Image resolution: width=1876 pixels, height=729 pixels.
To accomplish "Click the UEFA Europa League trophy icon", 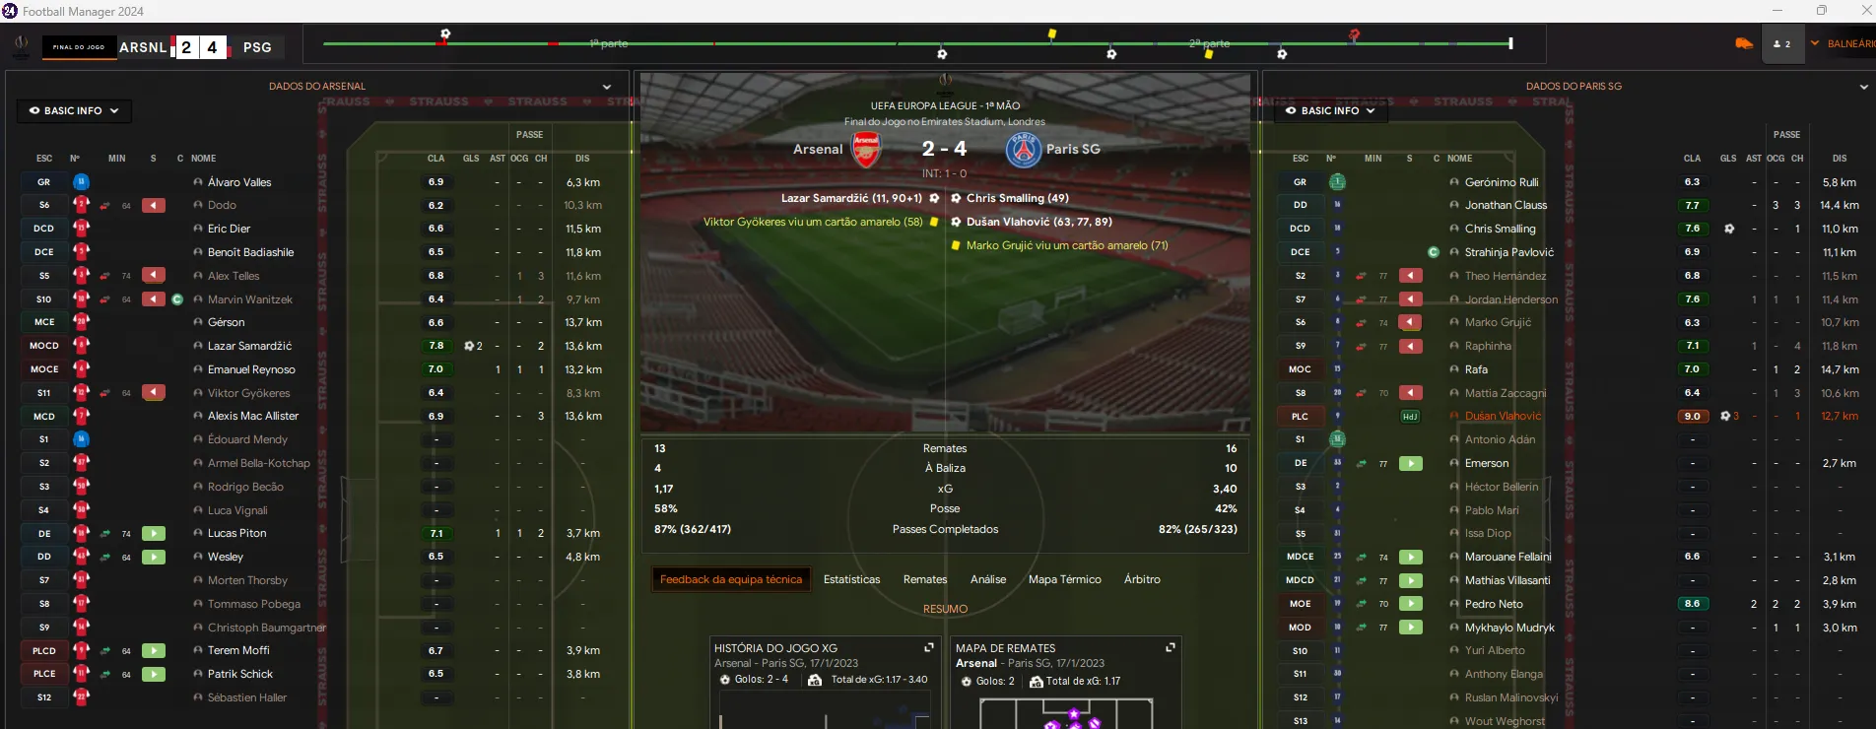I will [x=945, y=81].
